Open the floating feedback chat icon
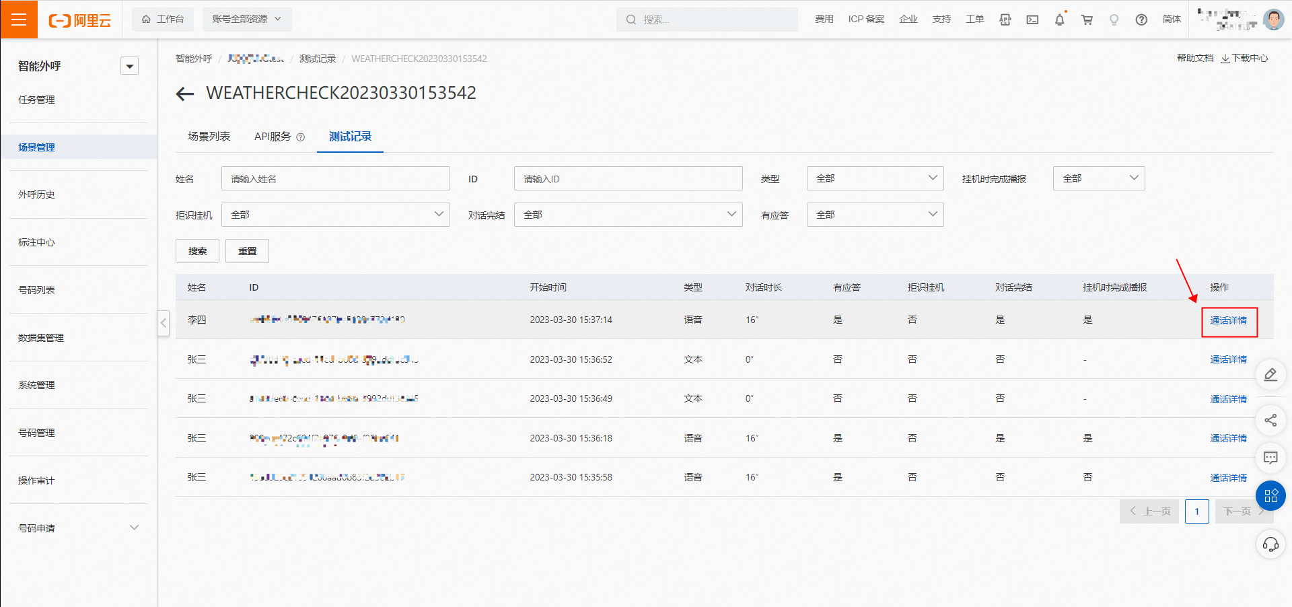 point(1270,458)
